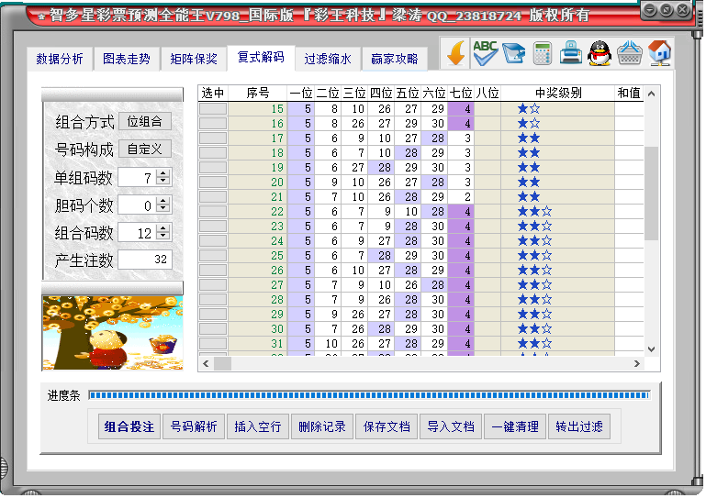Toggle the 选中 box for row 27
Image resolution: width=706 pixels, height=498 pixels.
[213, 285]
